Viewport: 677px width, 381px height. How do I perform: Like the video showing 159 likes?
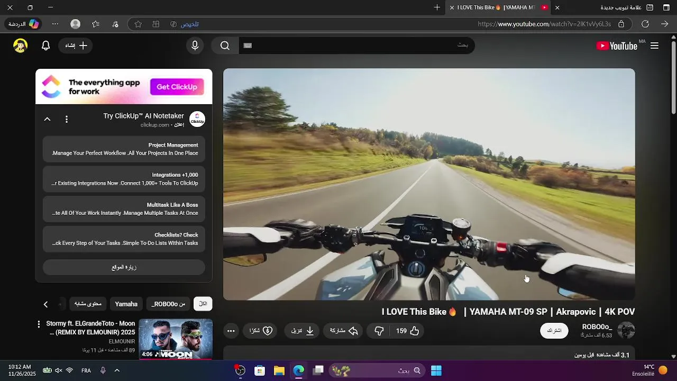408,331
